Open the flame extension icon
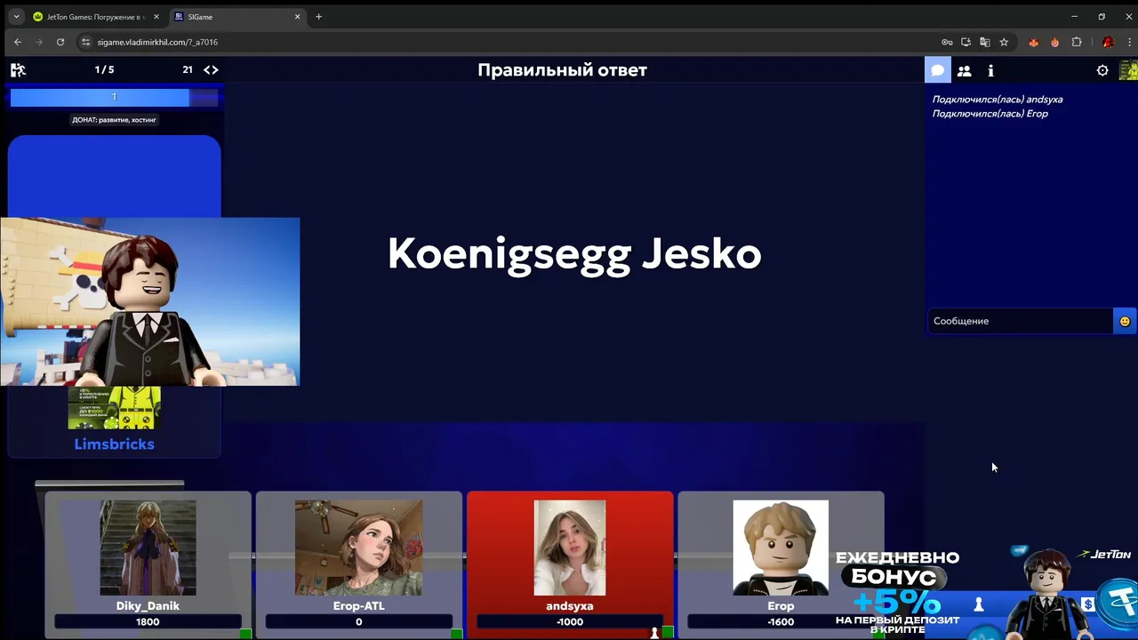Viewport: 1138px width, 640px height. coord(1055,42)
